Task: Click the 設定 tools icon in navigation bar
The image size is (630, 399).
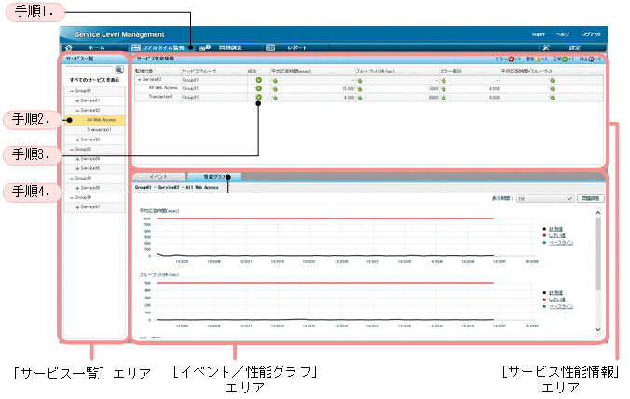Action: point(545,47)
